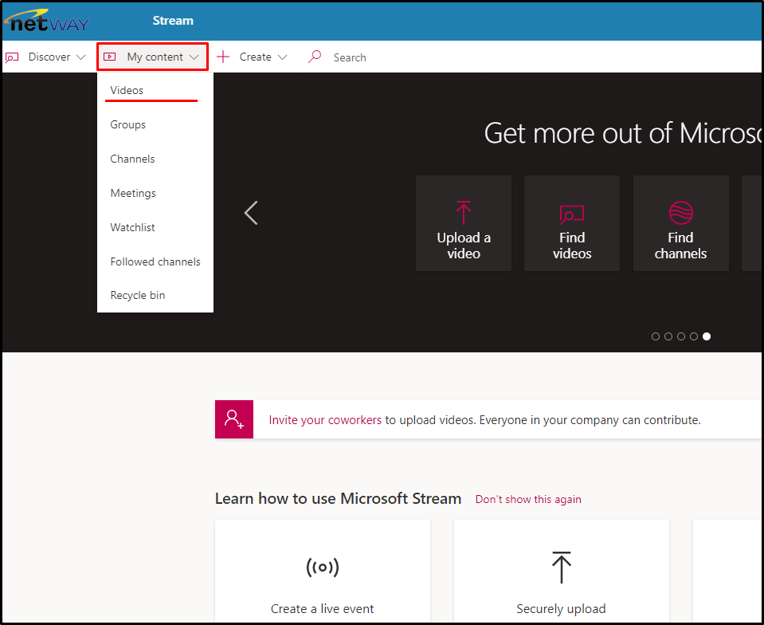Select the last carousel page dot
Viewport: 764px width, 625px height.
coord(707,336)
